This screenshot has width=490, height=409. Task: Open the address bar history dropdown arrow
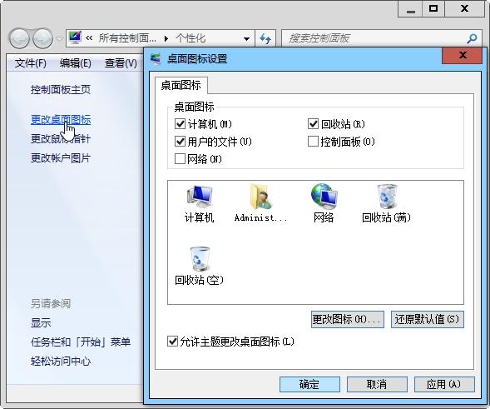point(246,39)
